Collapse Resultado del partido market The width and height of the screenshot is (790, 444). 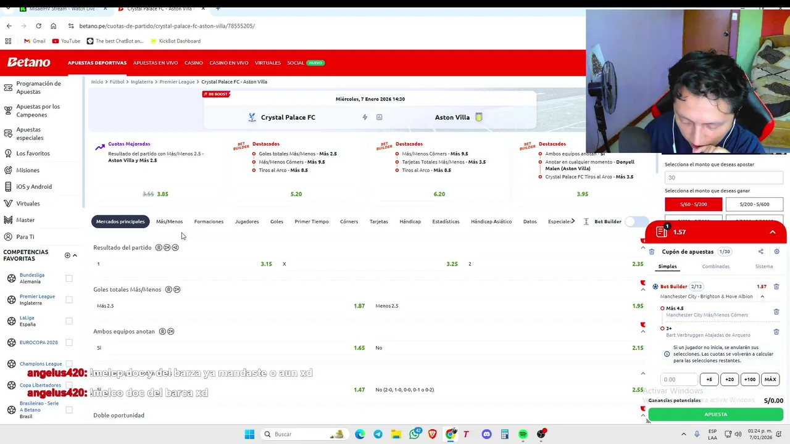point(642,248)
